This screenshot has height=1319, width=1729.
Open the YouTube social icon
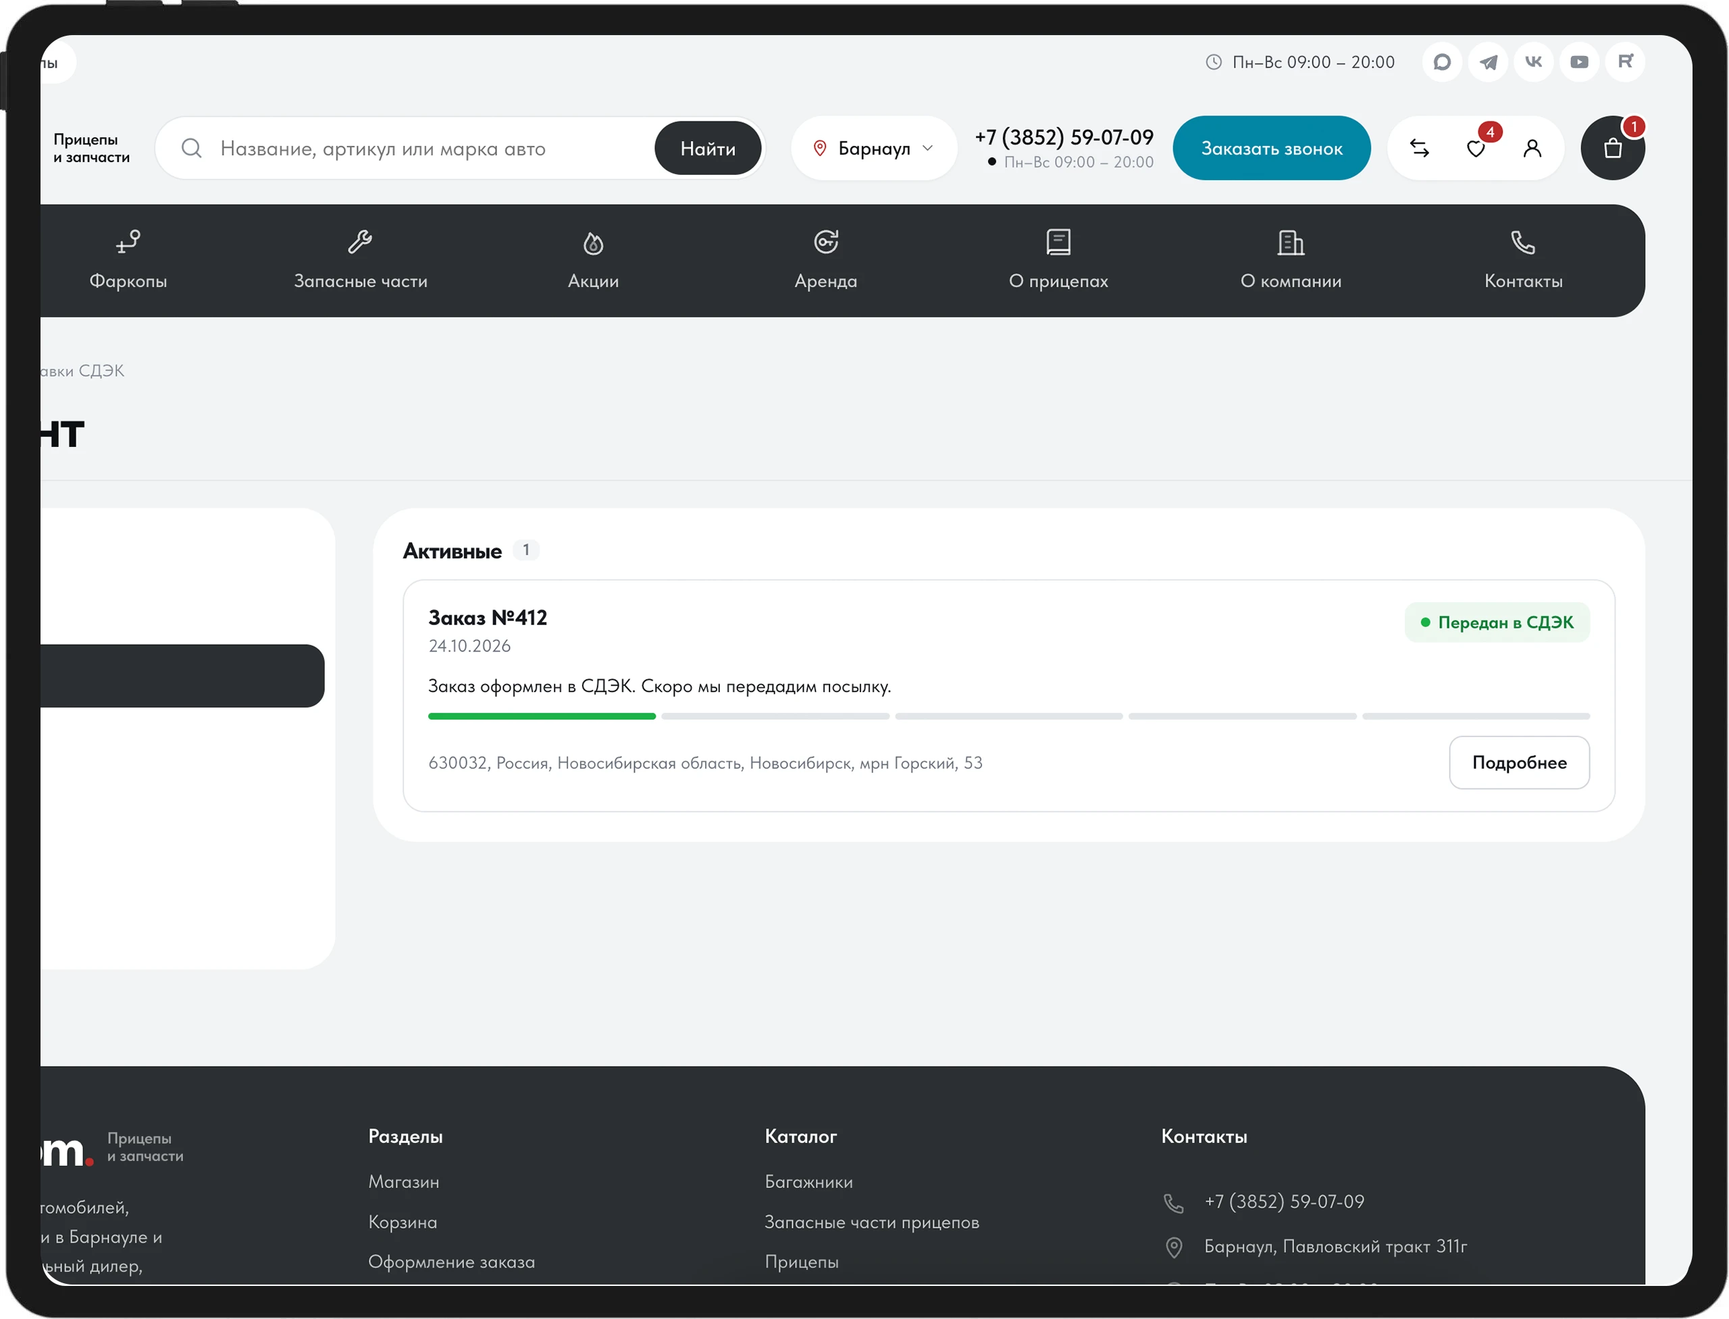point(1579,62)
